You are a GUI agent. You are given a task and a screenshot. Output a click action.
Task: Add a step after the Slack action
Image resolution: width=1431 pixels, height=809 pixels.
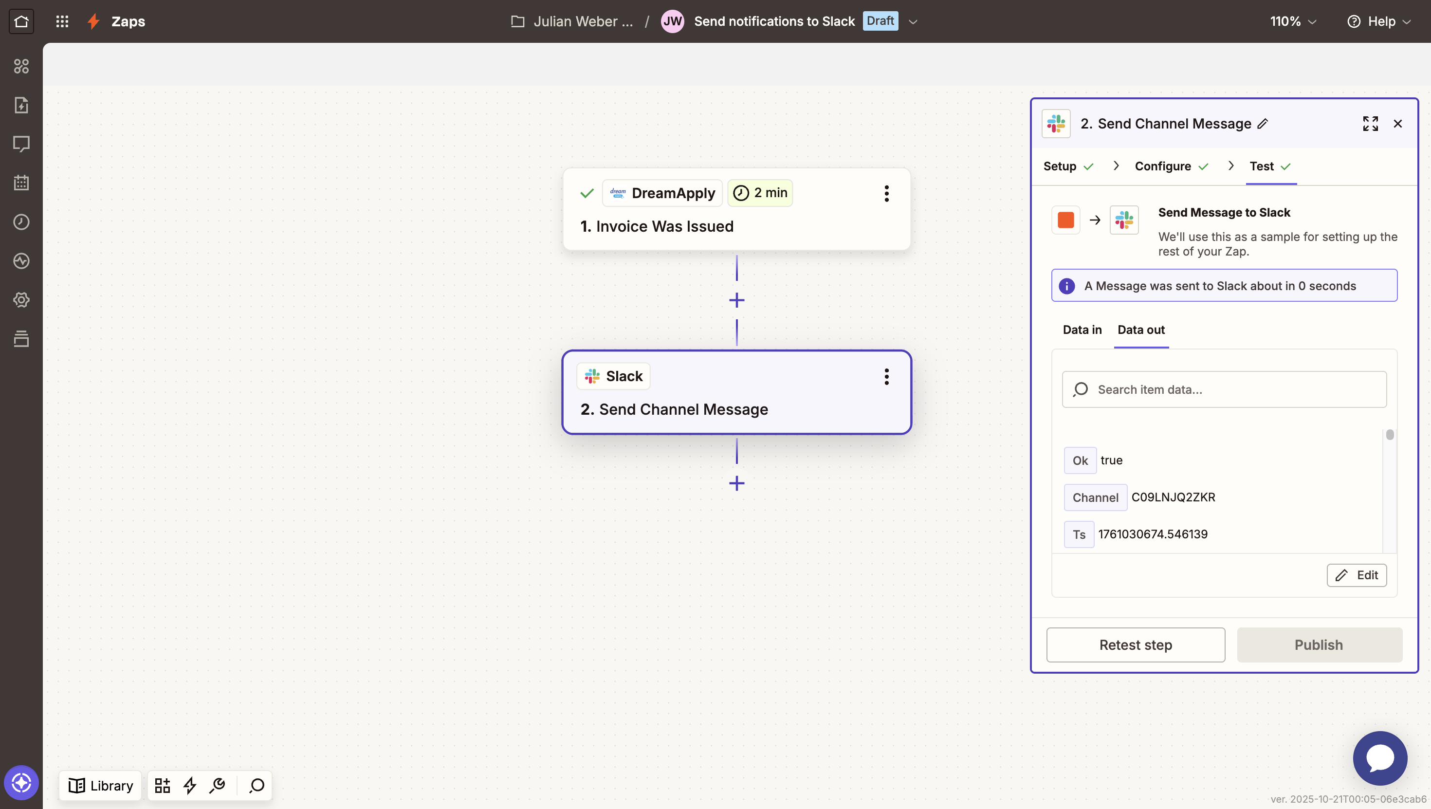(x=736, y=483)
